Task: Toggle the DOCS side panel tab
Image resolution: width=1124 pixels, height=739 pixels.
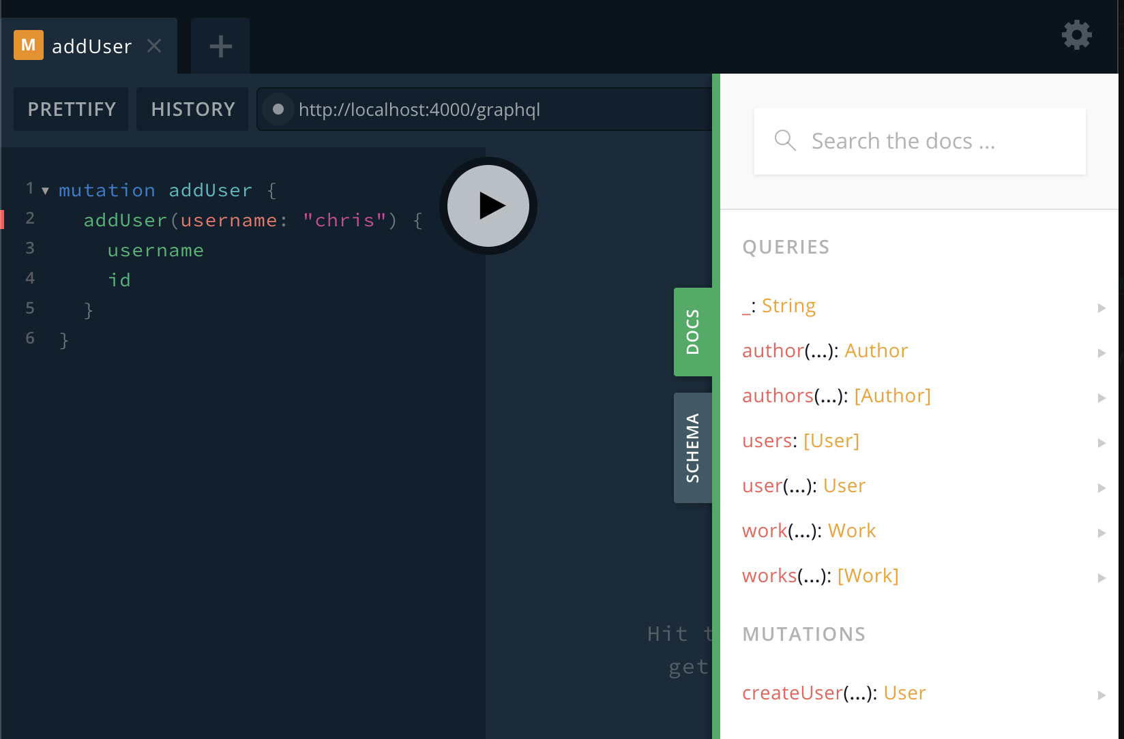Action: tap(693, 332)
